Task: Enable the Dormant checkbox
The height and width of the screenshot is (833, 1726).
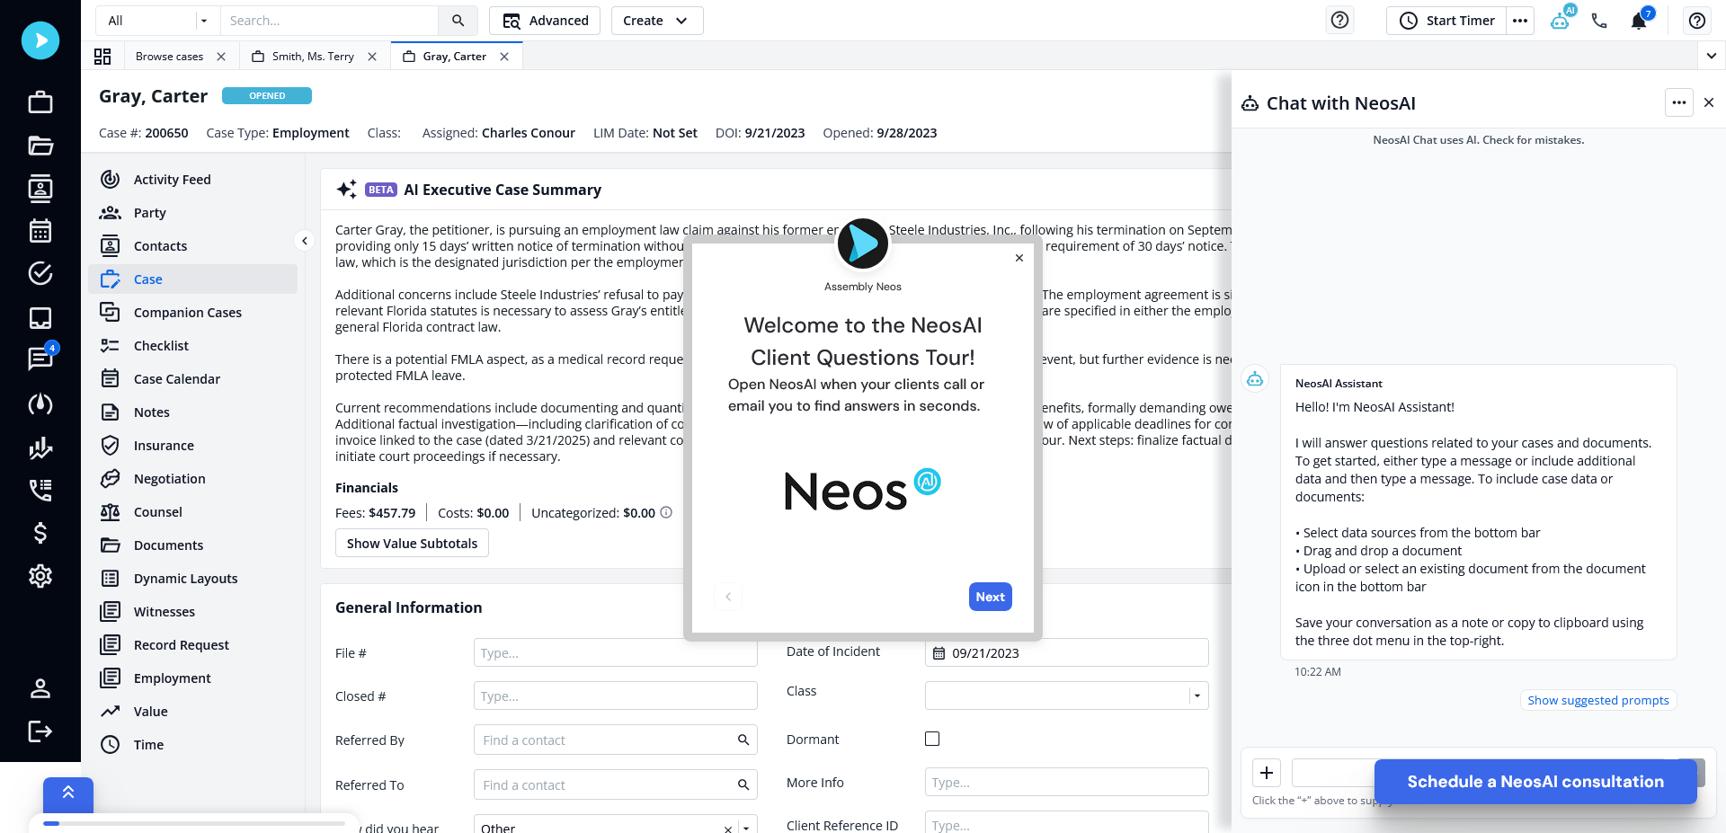Action: (932, 738)
